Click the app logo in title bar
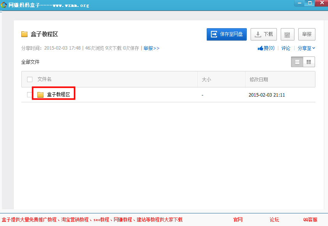The image size is (328, 226). pos(3,5)
